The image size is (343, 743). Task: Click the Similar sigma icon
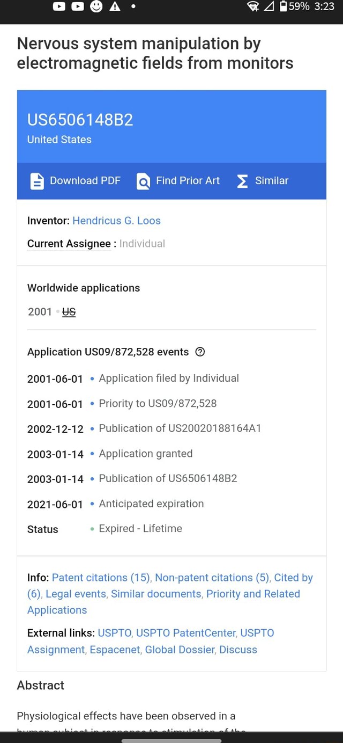242,181
